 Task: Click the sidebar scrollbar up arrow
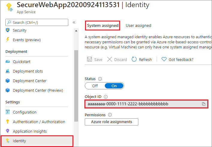(x=76, y=31)
